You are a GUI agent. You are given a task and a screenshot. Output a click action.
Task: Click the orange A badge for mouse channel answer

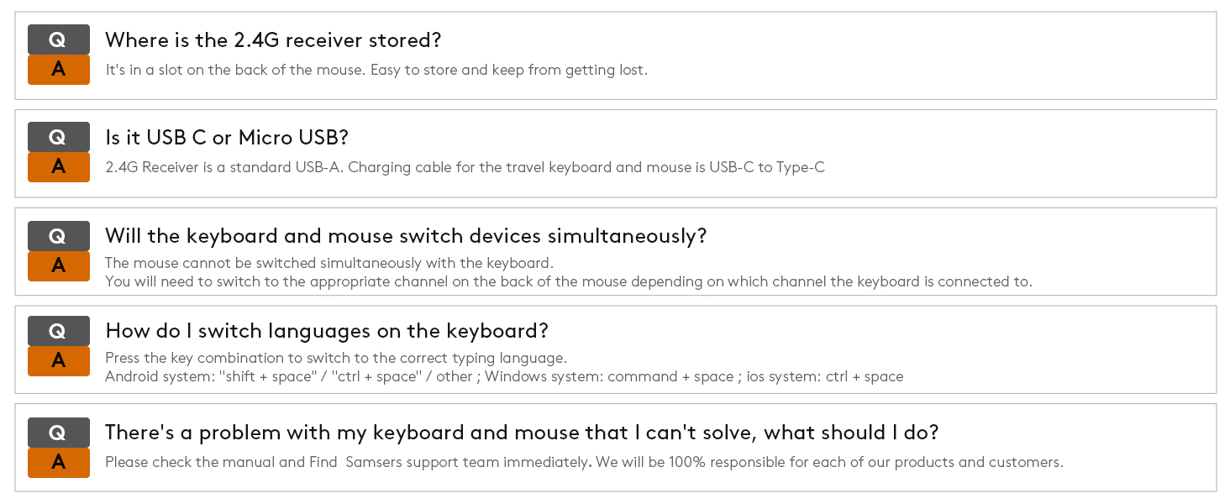[58, 266]
